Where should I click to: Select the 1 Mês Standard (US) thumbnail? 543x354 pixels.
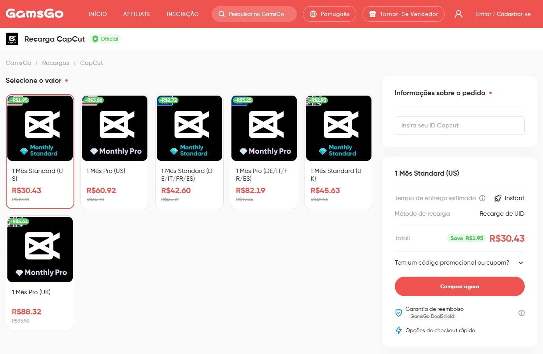point(40,128)
